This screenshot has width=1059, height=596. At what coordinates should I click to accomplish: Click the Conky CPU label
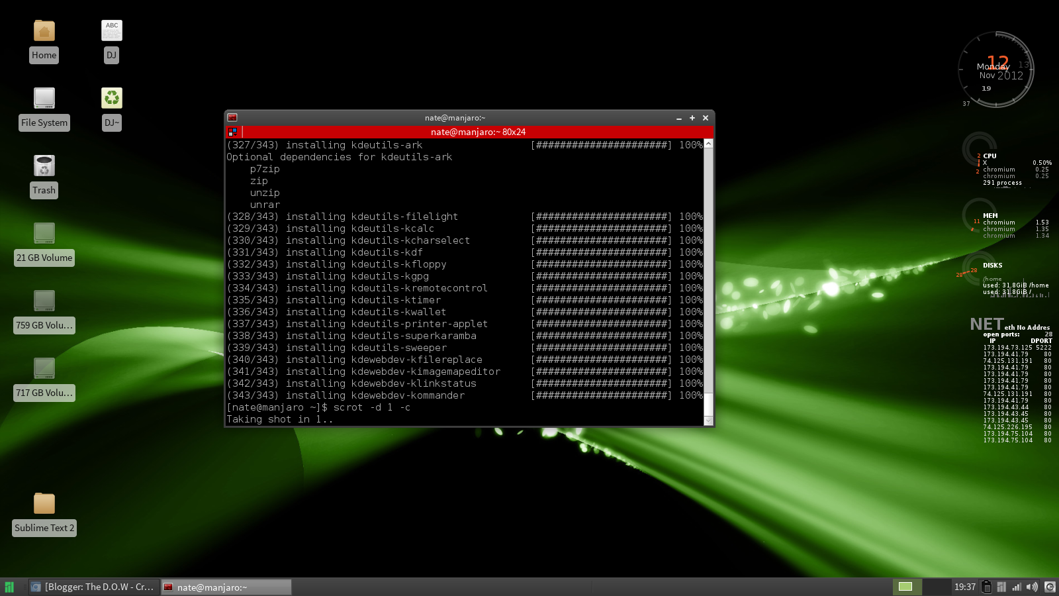point(990,156)
